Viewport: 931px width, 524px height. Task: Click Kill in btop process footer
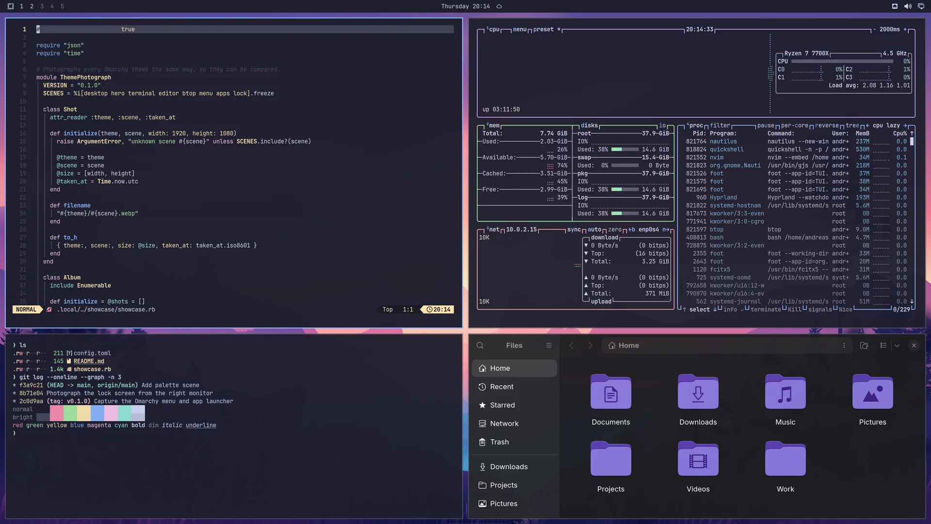point(795,310)
